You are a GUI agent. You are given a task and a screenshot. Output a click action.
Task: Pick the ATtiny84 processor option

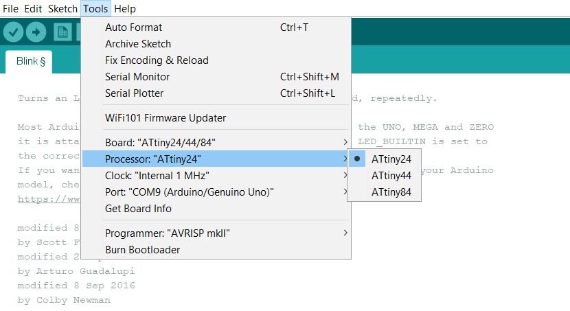click(391, 192)
